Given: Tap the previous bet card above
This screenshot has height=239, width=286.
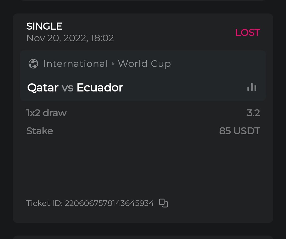Looking at the screenshot, I should 143,0.
